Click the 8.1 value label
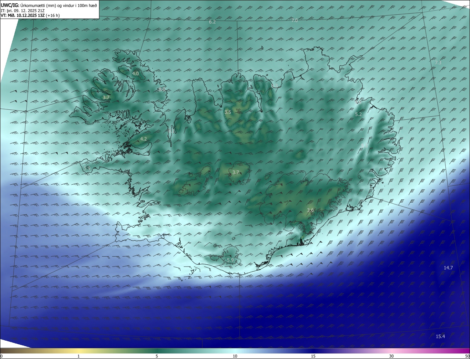470x359 pixels. 171,131
